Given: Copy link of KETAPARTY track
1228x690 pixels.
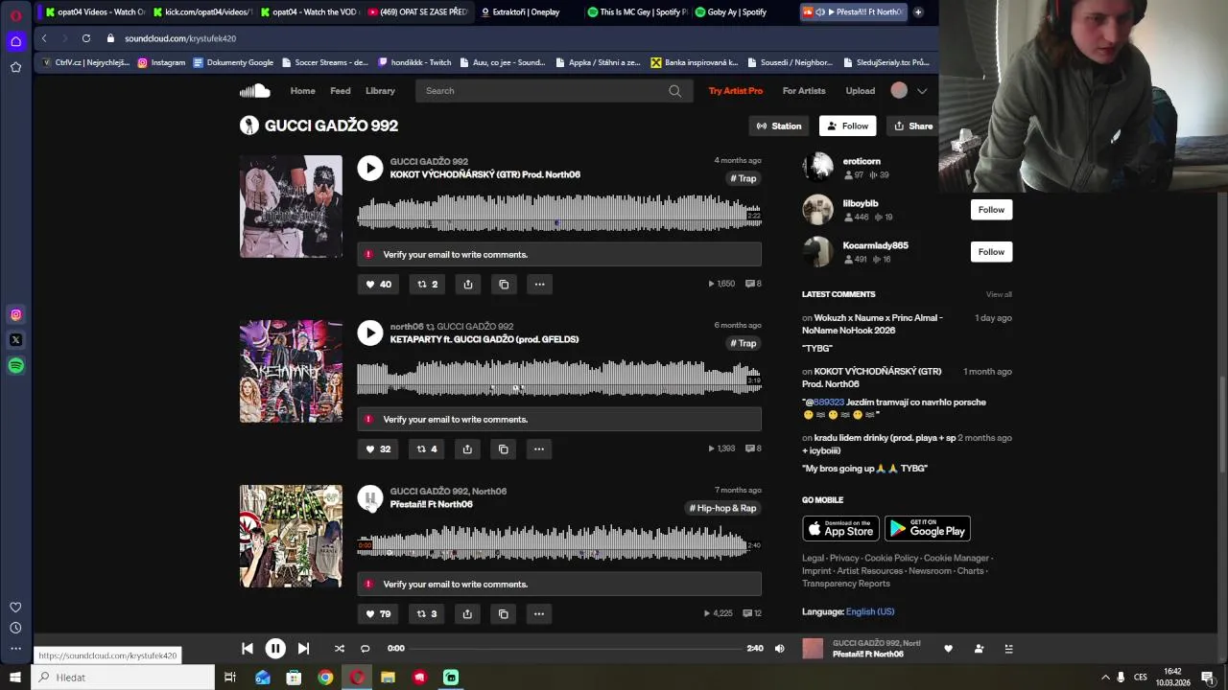Looking at the screenshot, I should pyautogui.click(x=504, y=448).
